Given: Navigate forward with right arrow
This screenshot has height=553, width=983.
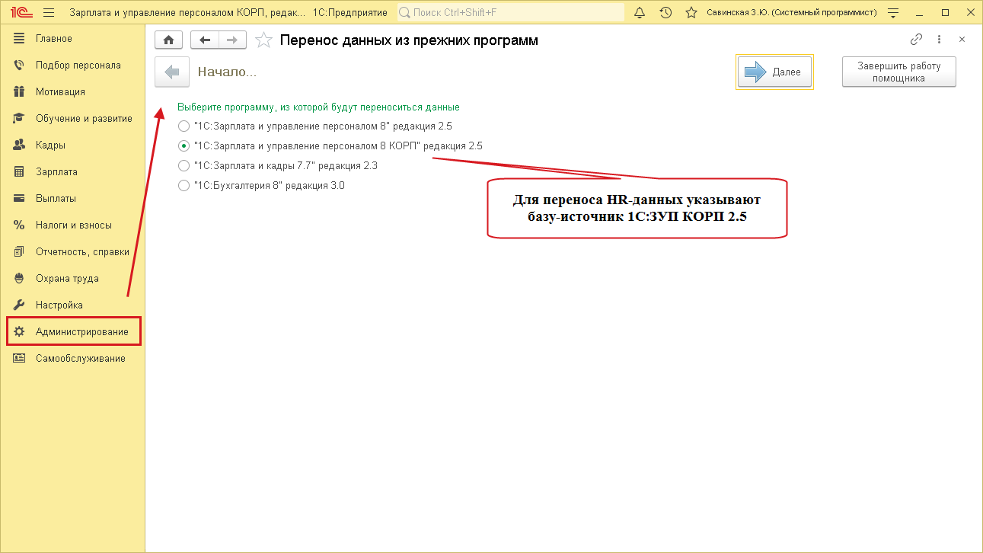Looking at the screenshot, I should point(232,40).
